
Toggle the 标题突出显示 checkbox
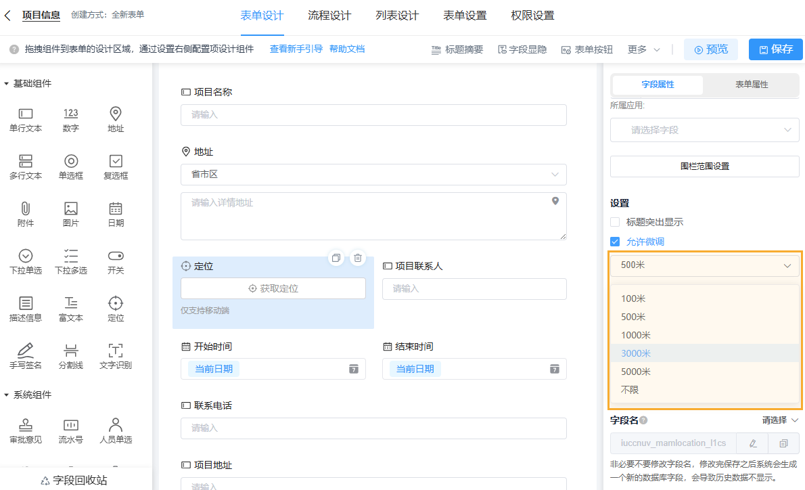tap(615, 221)
